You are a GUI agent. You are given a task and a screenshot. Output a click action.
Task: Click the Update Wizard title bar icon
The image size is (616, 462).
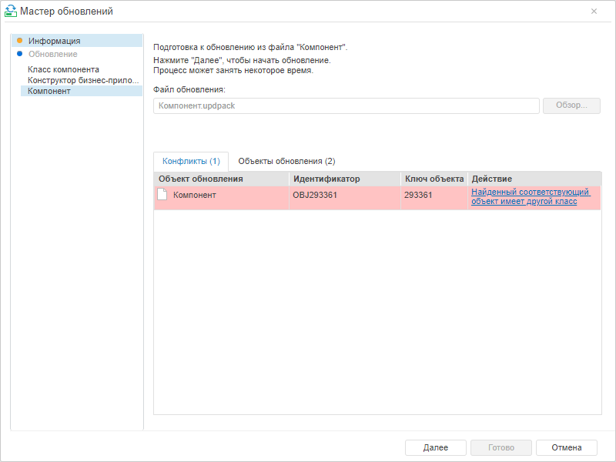[x=11, y=12]
